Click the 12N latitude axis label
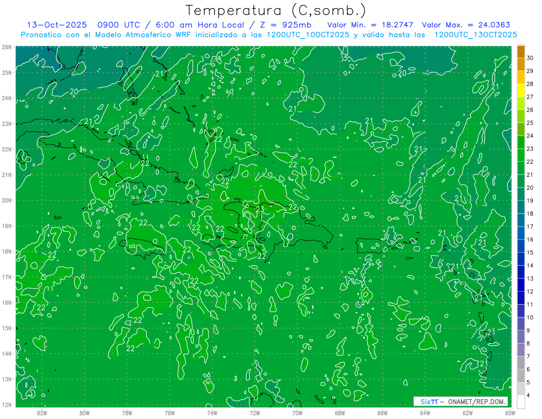 point(7,405)
